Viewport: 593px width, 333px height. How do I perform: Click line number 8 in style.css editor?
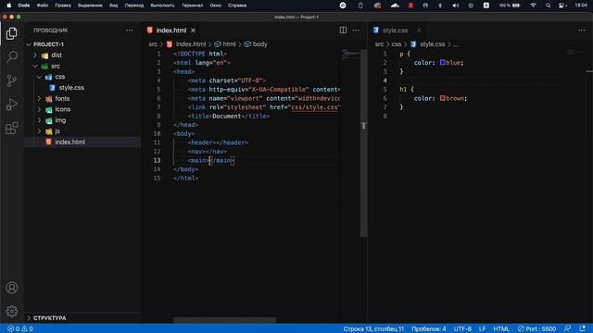click(385, 116)
